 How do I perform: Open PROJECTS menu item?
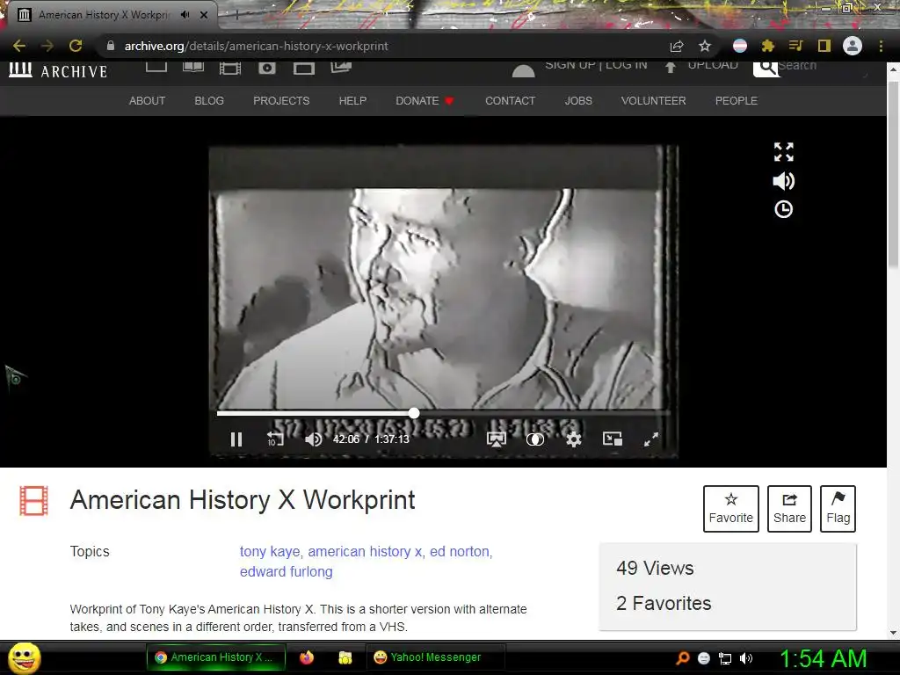click(x=281, y=100)
